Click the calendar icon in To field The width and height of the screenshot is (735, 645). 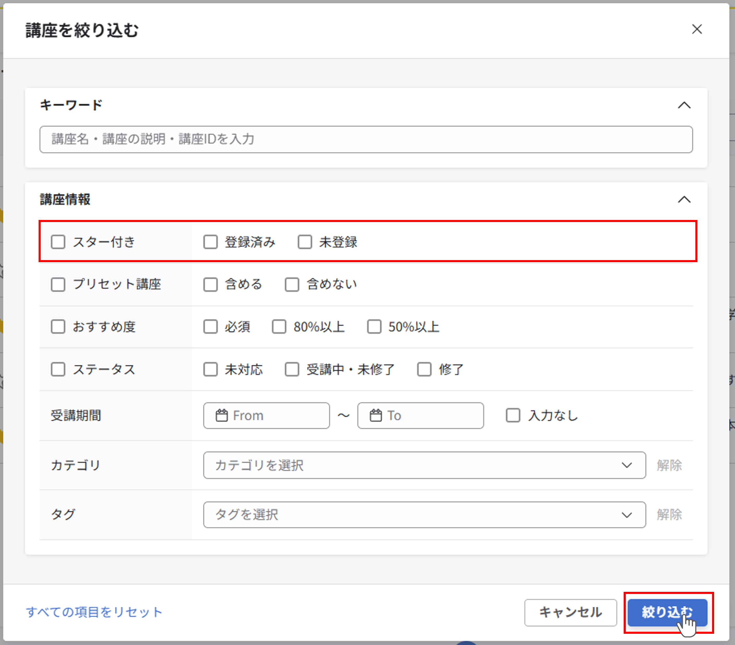(x=376, y=415)
